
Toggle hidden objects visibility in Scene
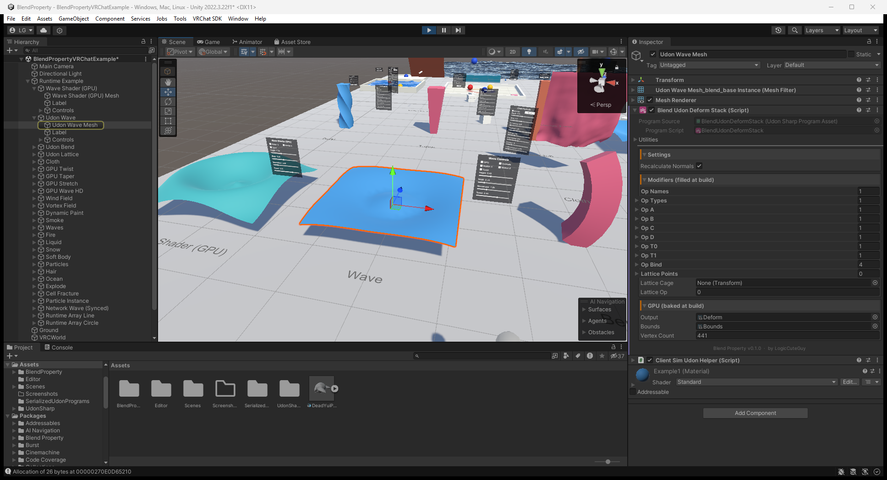pyautogui.click(x=580, y=52)
